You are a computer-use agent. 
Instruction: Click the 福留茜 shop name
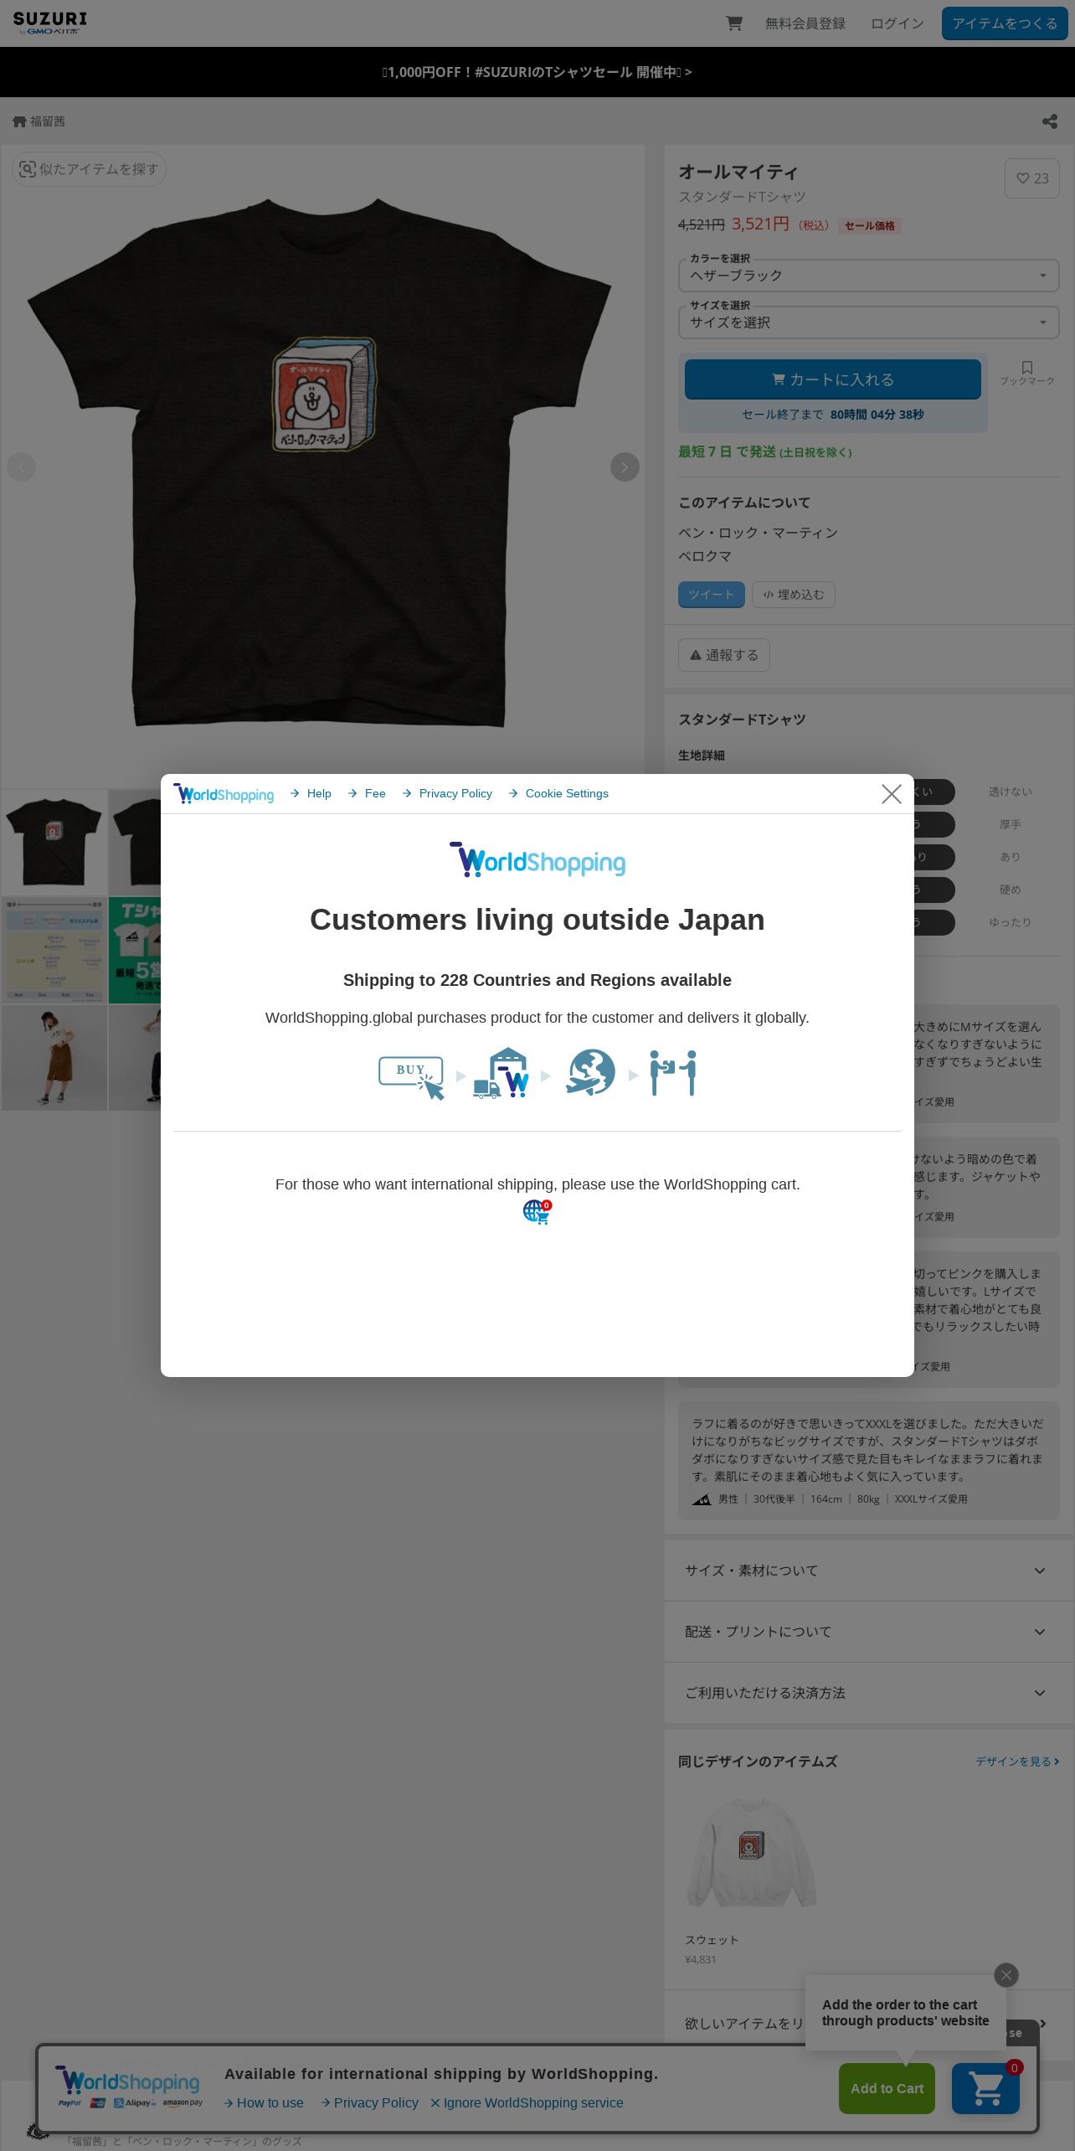click(48, 121)
